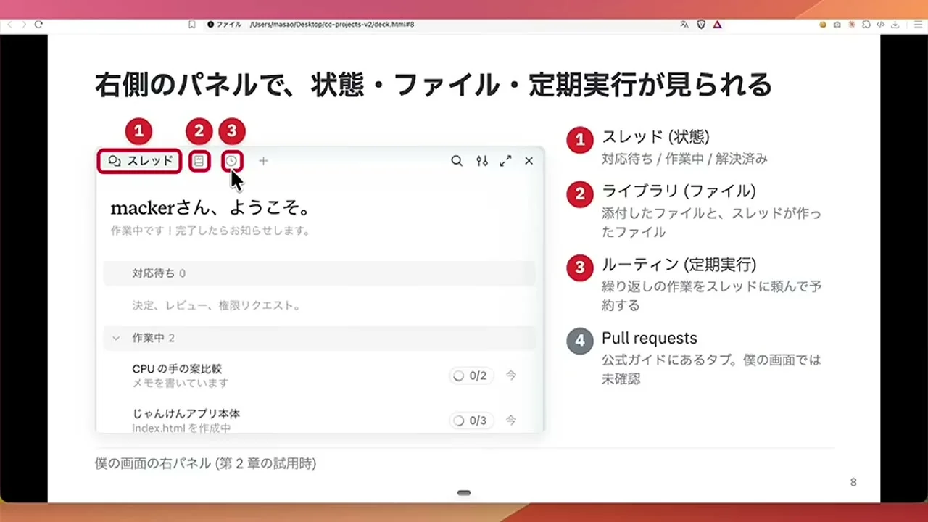The width and height of the screenshot is (928, 522).
Task: Open the CPU の手の案比較 thread
Action: pyautogui.click(x=177, y=369)
